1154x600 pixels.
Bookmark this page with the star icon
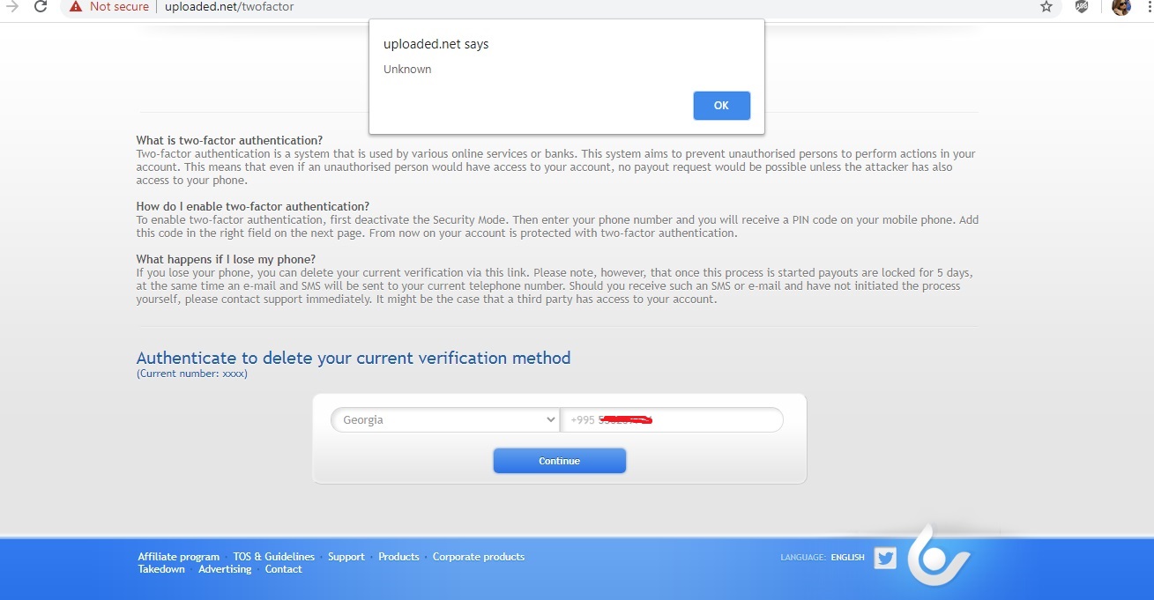pyautogui.click(x=1046, y=7)
